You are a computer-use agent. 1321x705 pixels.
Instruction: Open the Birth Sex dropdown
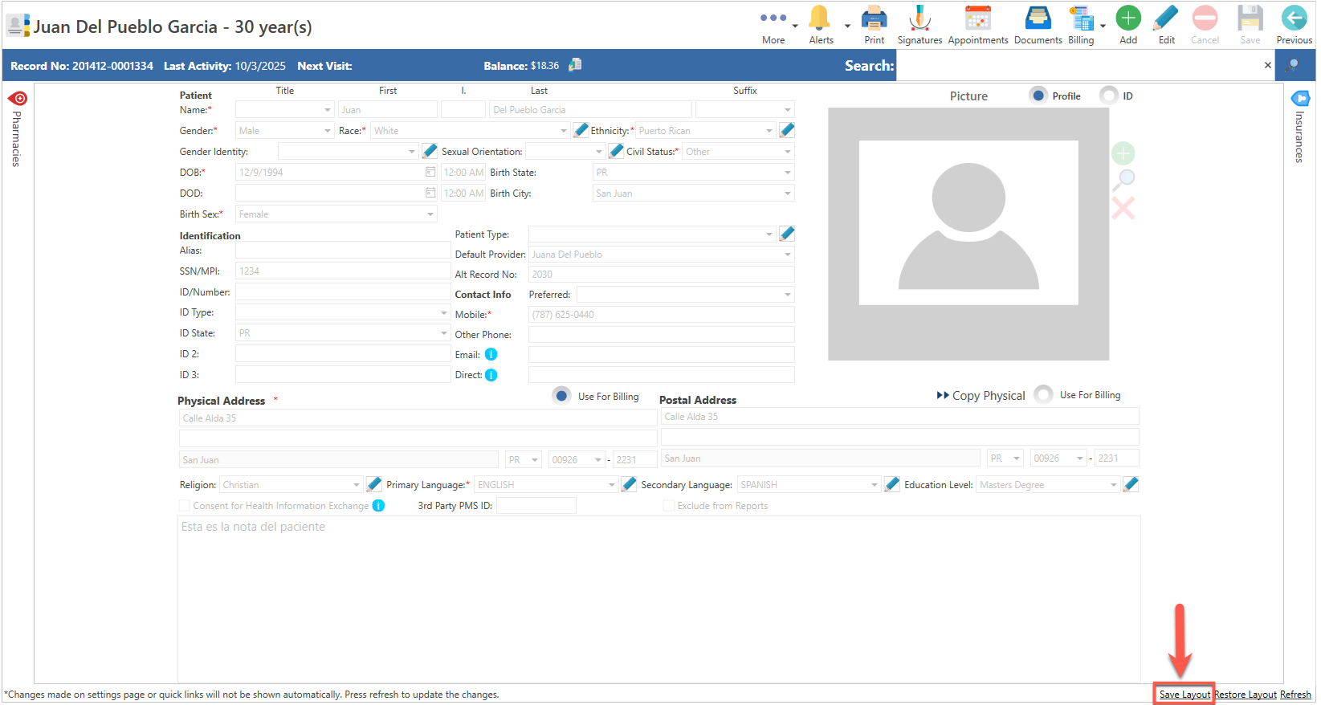coord(430,214)
